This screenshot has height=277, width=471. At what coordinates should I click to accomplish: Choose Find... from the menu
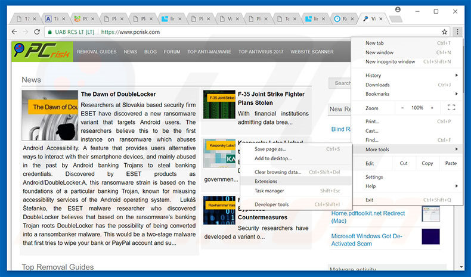coord(407,140)
